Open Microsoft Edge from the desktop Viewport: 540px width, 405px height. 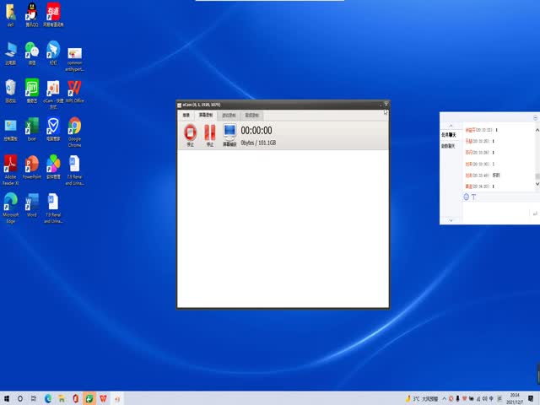pos(10,202)
